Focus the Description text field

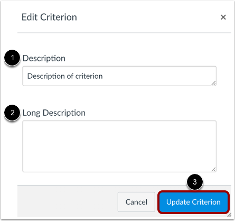[x=119, y=76]
